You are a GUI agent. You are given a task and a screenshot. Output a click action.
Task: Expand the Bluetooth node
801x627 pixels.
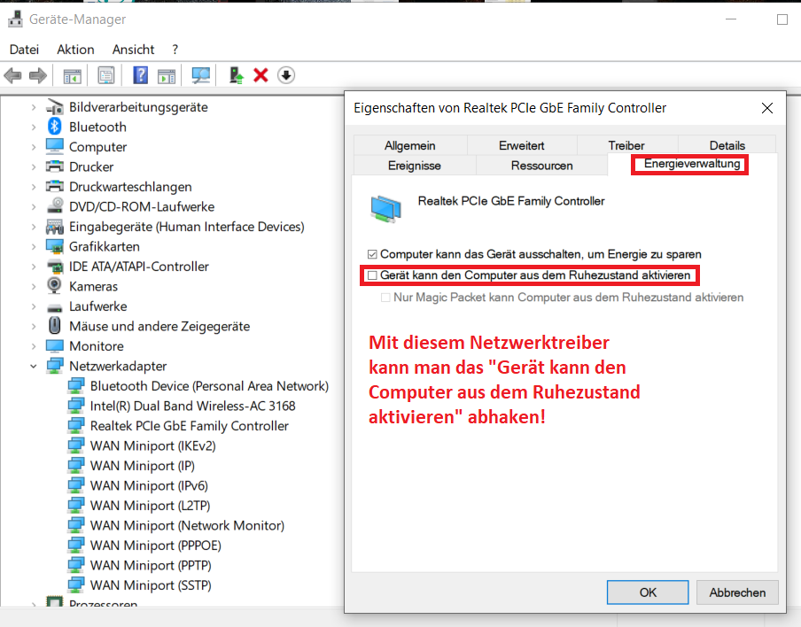(x=34, y=128)
